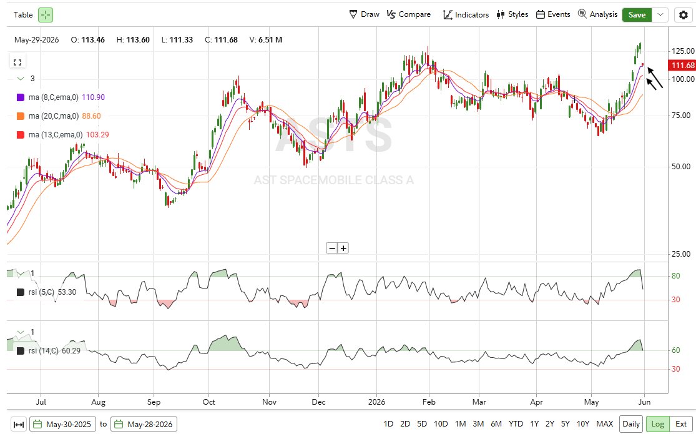Click the Table view button

pos(23,14)
